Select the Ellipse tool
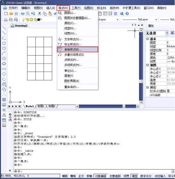Viewport: 175px width, 179px height. point(4,74)
